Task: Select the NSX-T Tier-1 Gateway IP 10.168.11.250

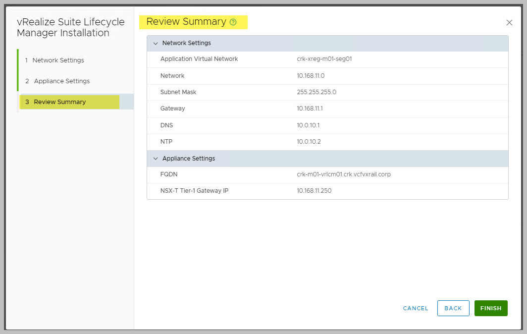Action: 314,191
